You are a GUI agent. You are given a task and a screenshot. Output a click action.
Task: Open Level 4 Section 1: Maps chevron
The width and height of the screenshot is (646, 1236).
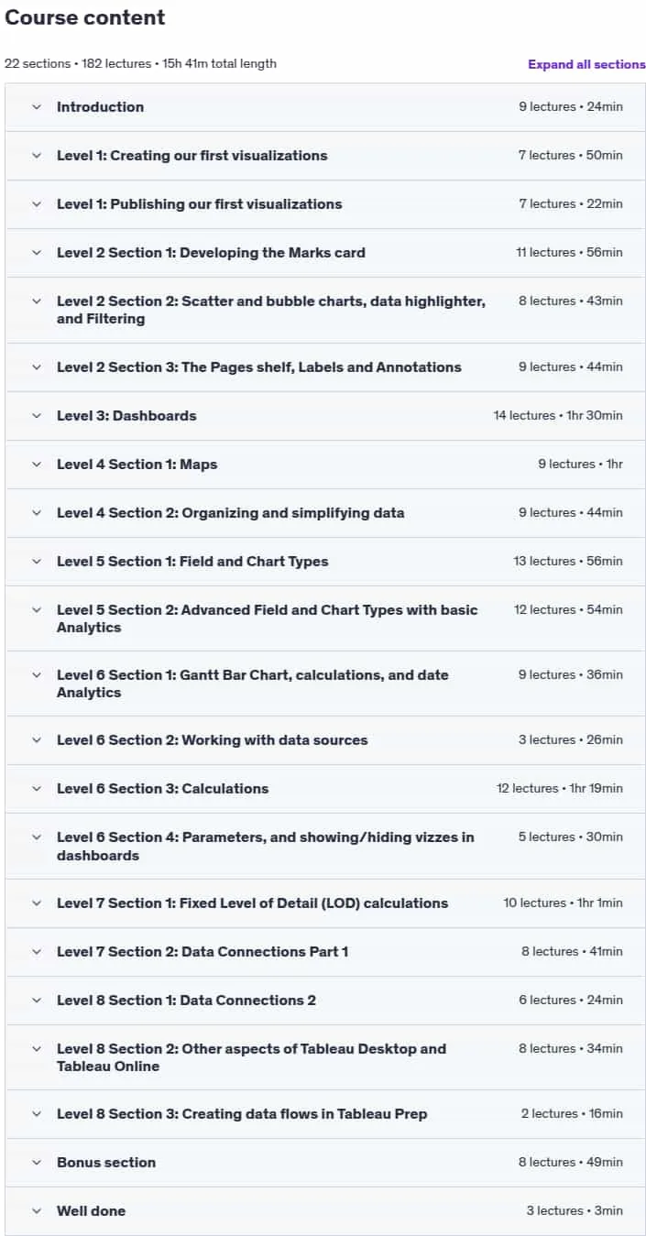[x=37, y=465]
